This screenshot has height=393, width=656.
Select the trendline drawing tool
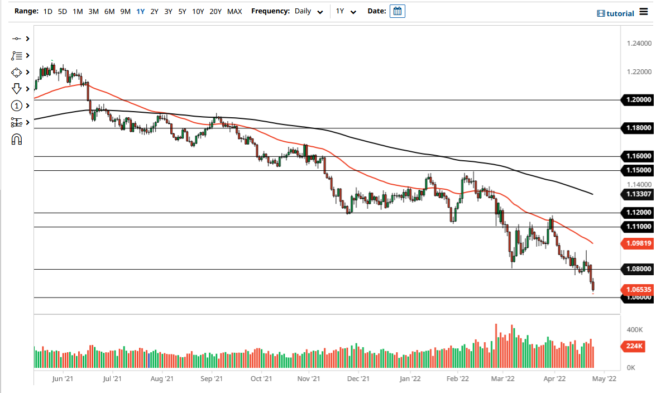pyautogui.click(x=16, y=39)
